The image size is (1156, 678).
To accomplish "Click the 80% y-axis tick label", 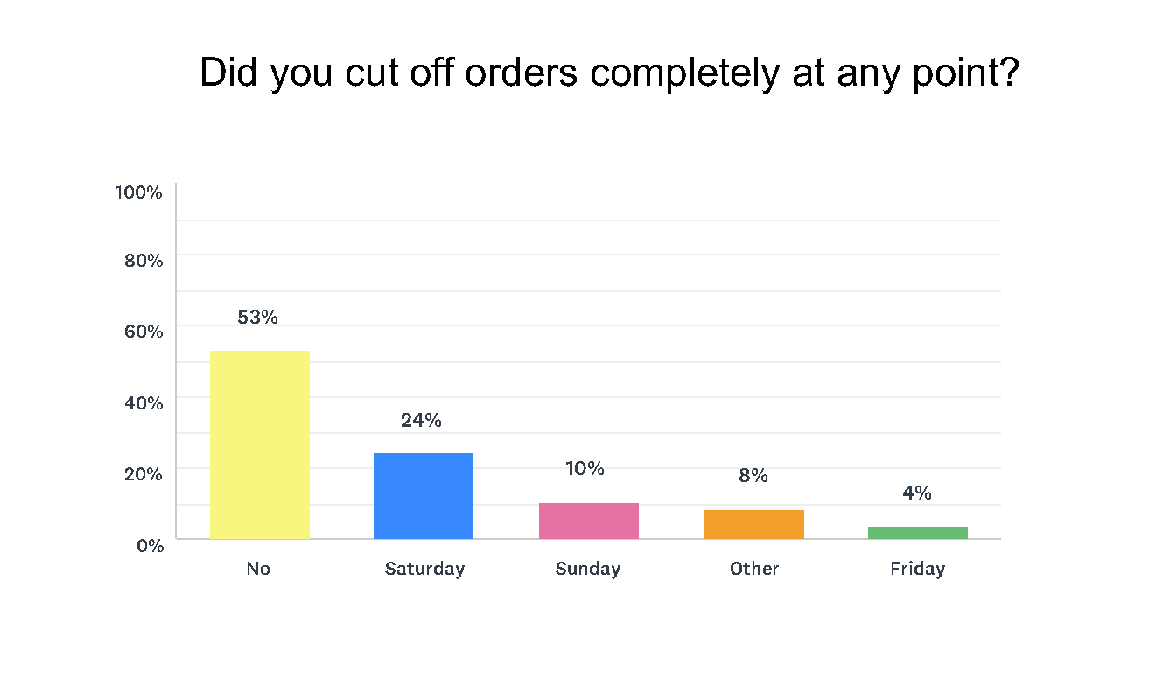I will click(143, 261).
